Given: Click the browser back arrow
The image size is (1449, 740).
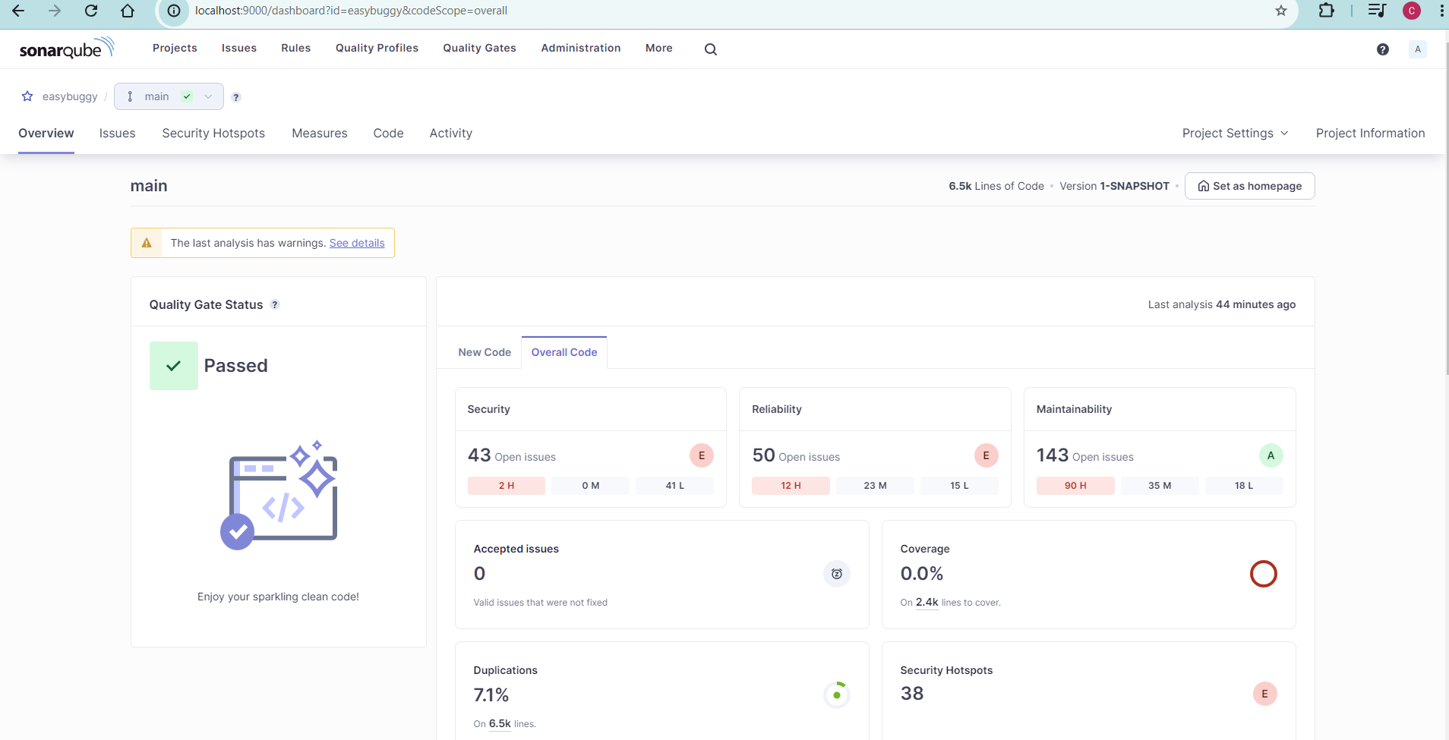Looking at the screenshot, I should pos(18,11).
